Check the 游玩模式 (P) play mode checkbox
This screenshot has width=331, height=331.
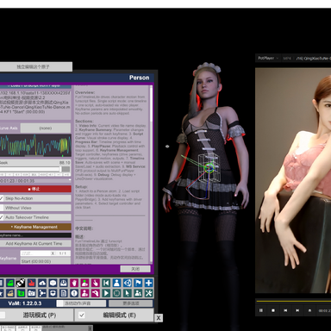click(x=3, y=315)
